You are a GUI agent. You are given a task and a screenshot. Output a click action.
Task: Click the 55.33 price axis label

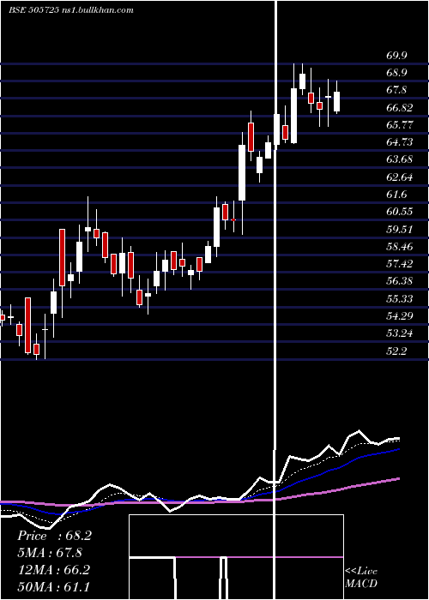tap(400, 298)
